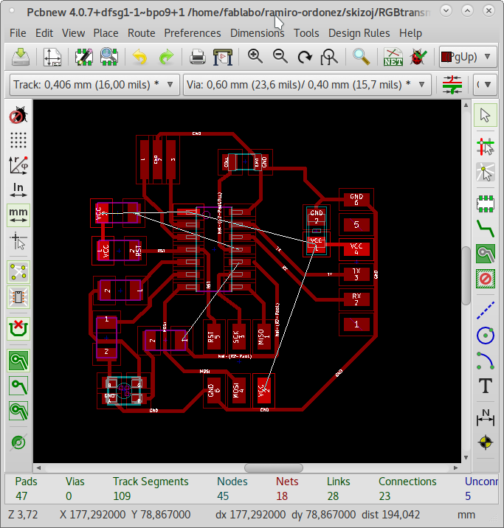Toggle polar coordinates display
Screen dimensions: 504x528
pos(18,165)
